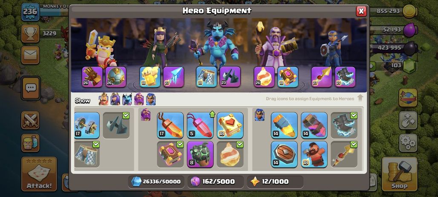Pick the level 5 Healing Tome gem
This screenshot has width=438, height=197.
click(x=200, y=125)
